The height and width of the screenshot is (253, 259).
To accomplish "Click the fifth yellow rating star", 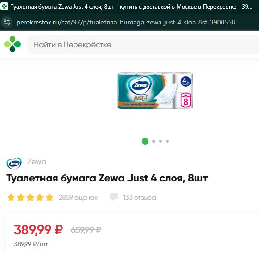I will pyautogui.click(x=49, y=197).
